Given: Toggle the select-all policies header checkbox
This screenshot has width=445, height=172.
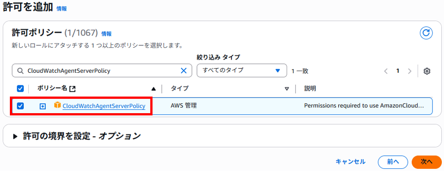Looking at the screenshot, I should [x=21, y=89].
